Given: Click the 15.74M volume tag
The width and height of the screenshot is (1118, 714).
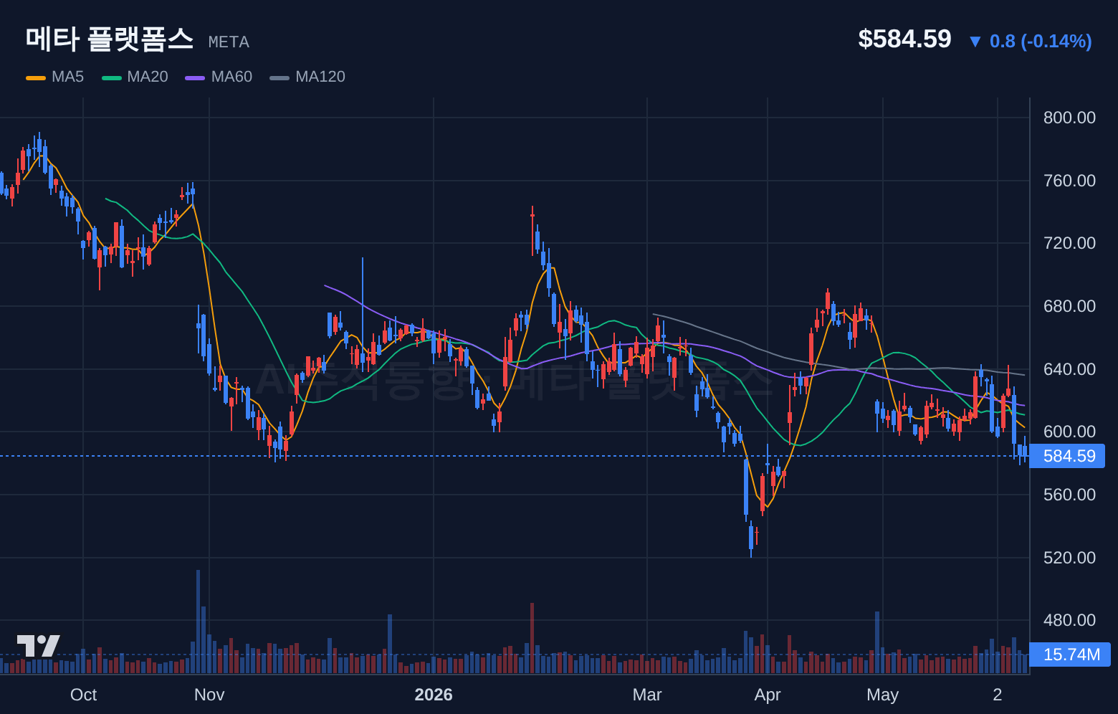Looking at the screenshot, I should (x=1070, y=654).
